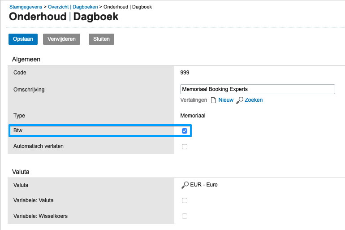Screen dimensions: 345x230
Task: Click the new document icon beside Nieuw
Action: pos(213,100)
